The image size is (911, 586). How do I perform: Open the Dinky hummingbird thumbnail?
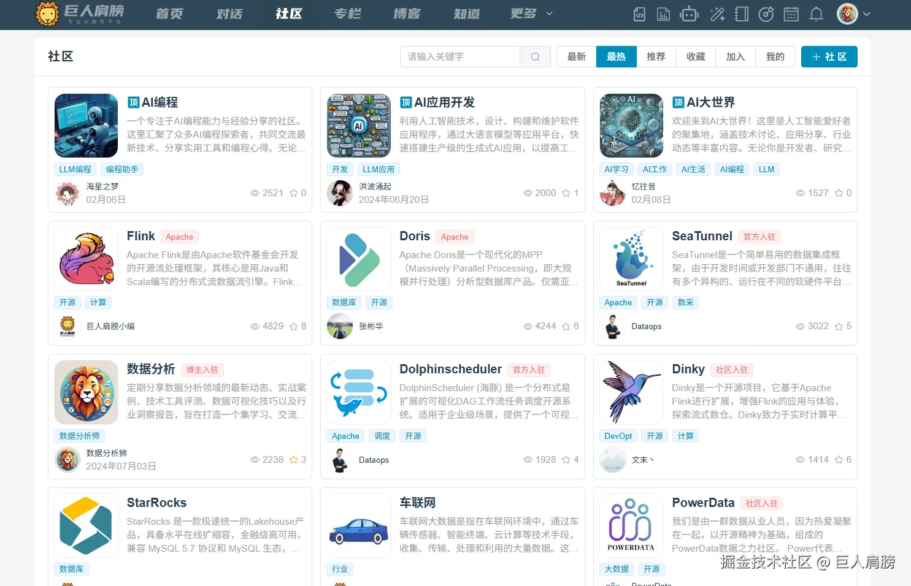[631, 392]
